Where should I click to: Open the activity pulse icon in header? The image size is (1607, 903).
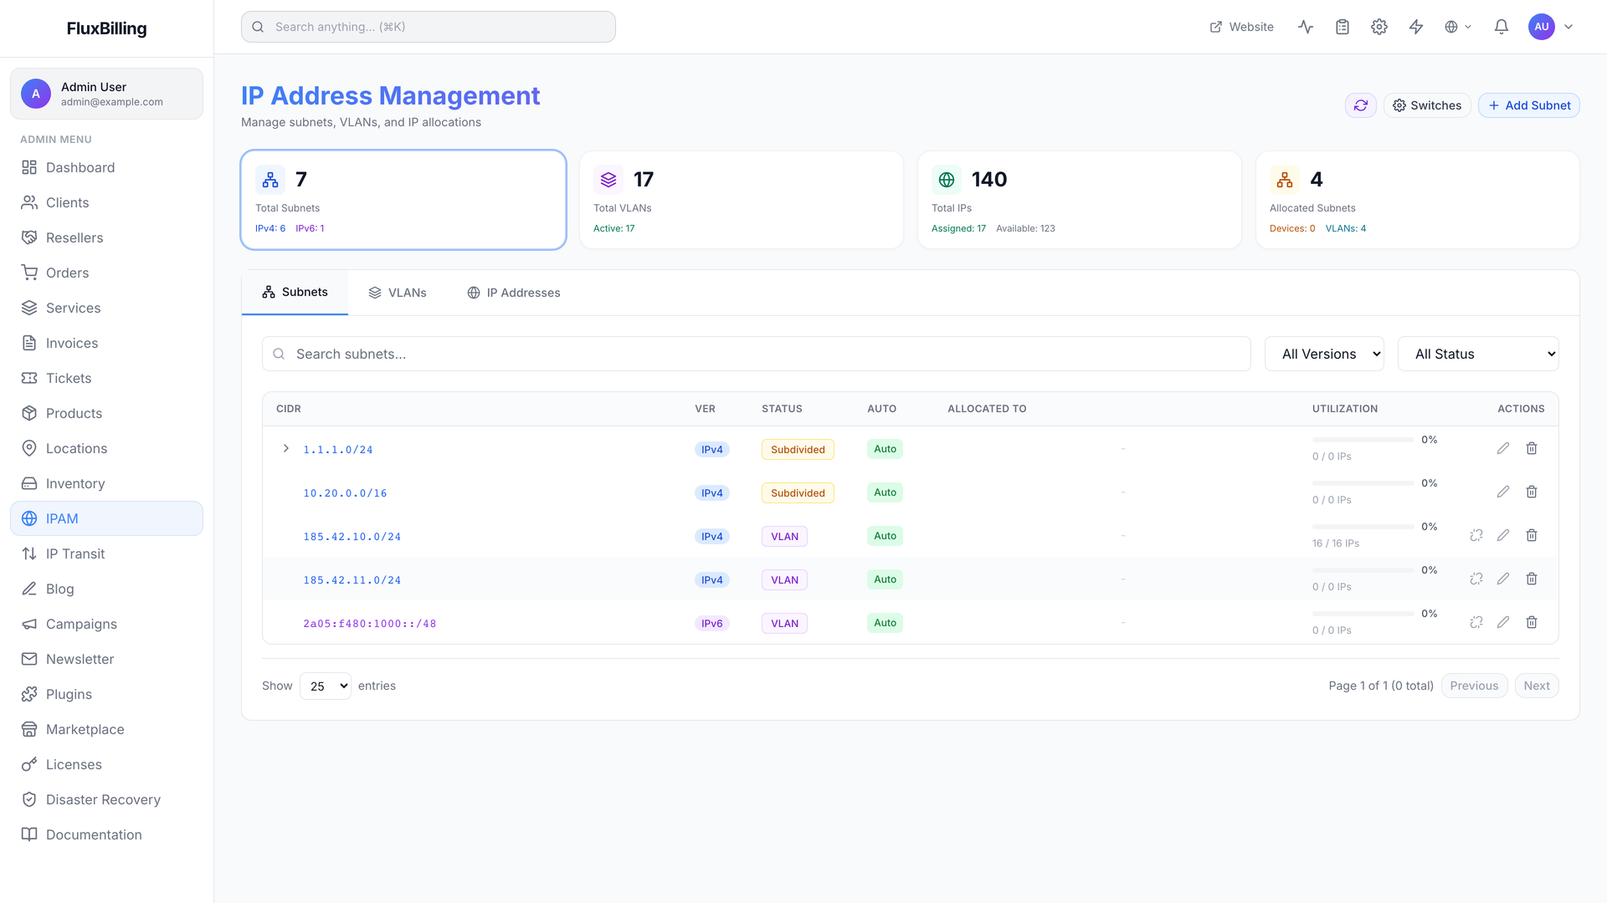coord(1306,27)
